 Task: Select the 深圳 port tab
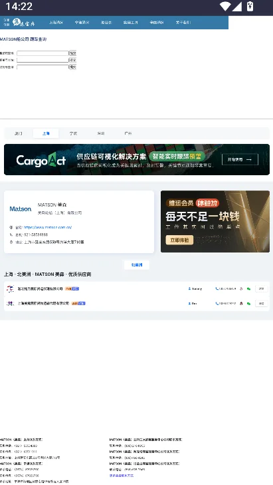(x=101, y=134)
